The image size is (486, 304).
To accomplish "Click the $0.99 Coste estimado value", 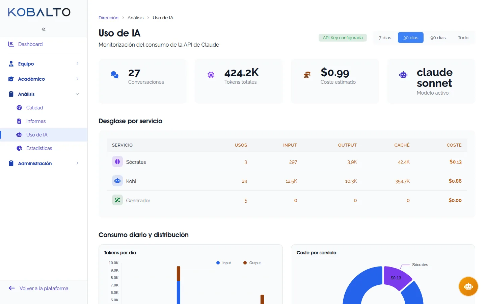I will click(335, 72).
